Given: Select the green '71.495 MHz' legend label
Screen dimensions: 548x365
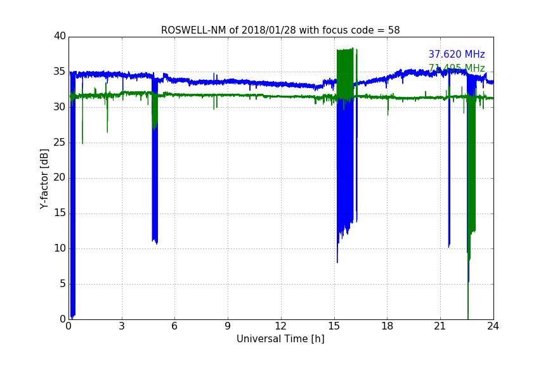Looking at the screenshot, I should [457, 68].
